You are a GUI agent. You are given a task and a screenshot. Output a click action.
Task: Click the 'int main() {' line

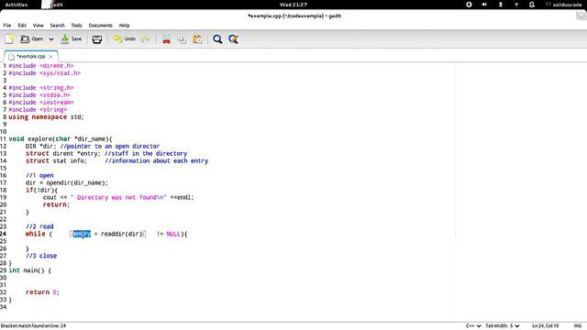pyautogui.click(x=29, y=270)
